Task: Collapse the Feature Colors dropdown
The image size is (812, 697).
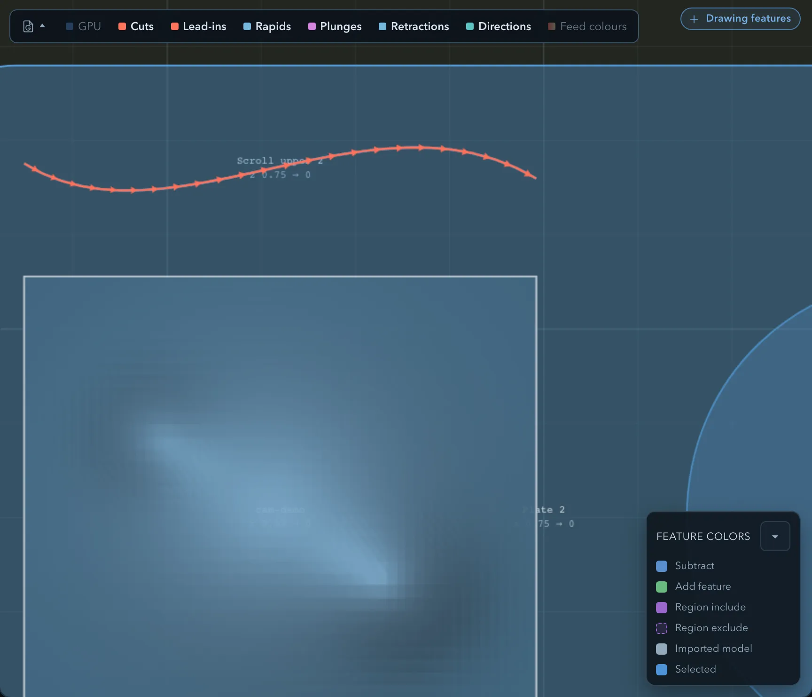Action: coord(775,536)
